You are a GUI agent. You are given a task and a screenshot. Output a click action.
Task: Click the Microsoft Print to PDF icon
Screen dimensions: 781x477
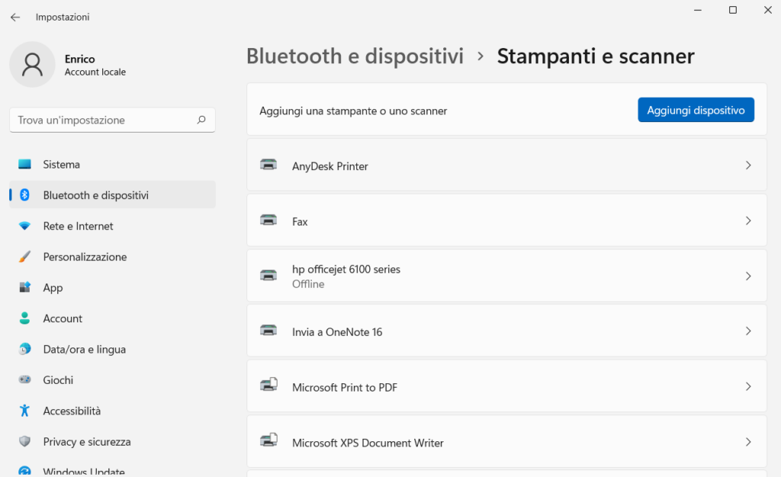point(268,385)
